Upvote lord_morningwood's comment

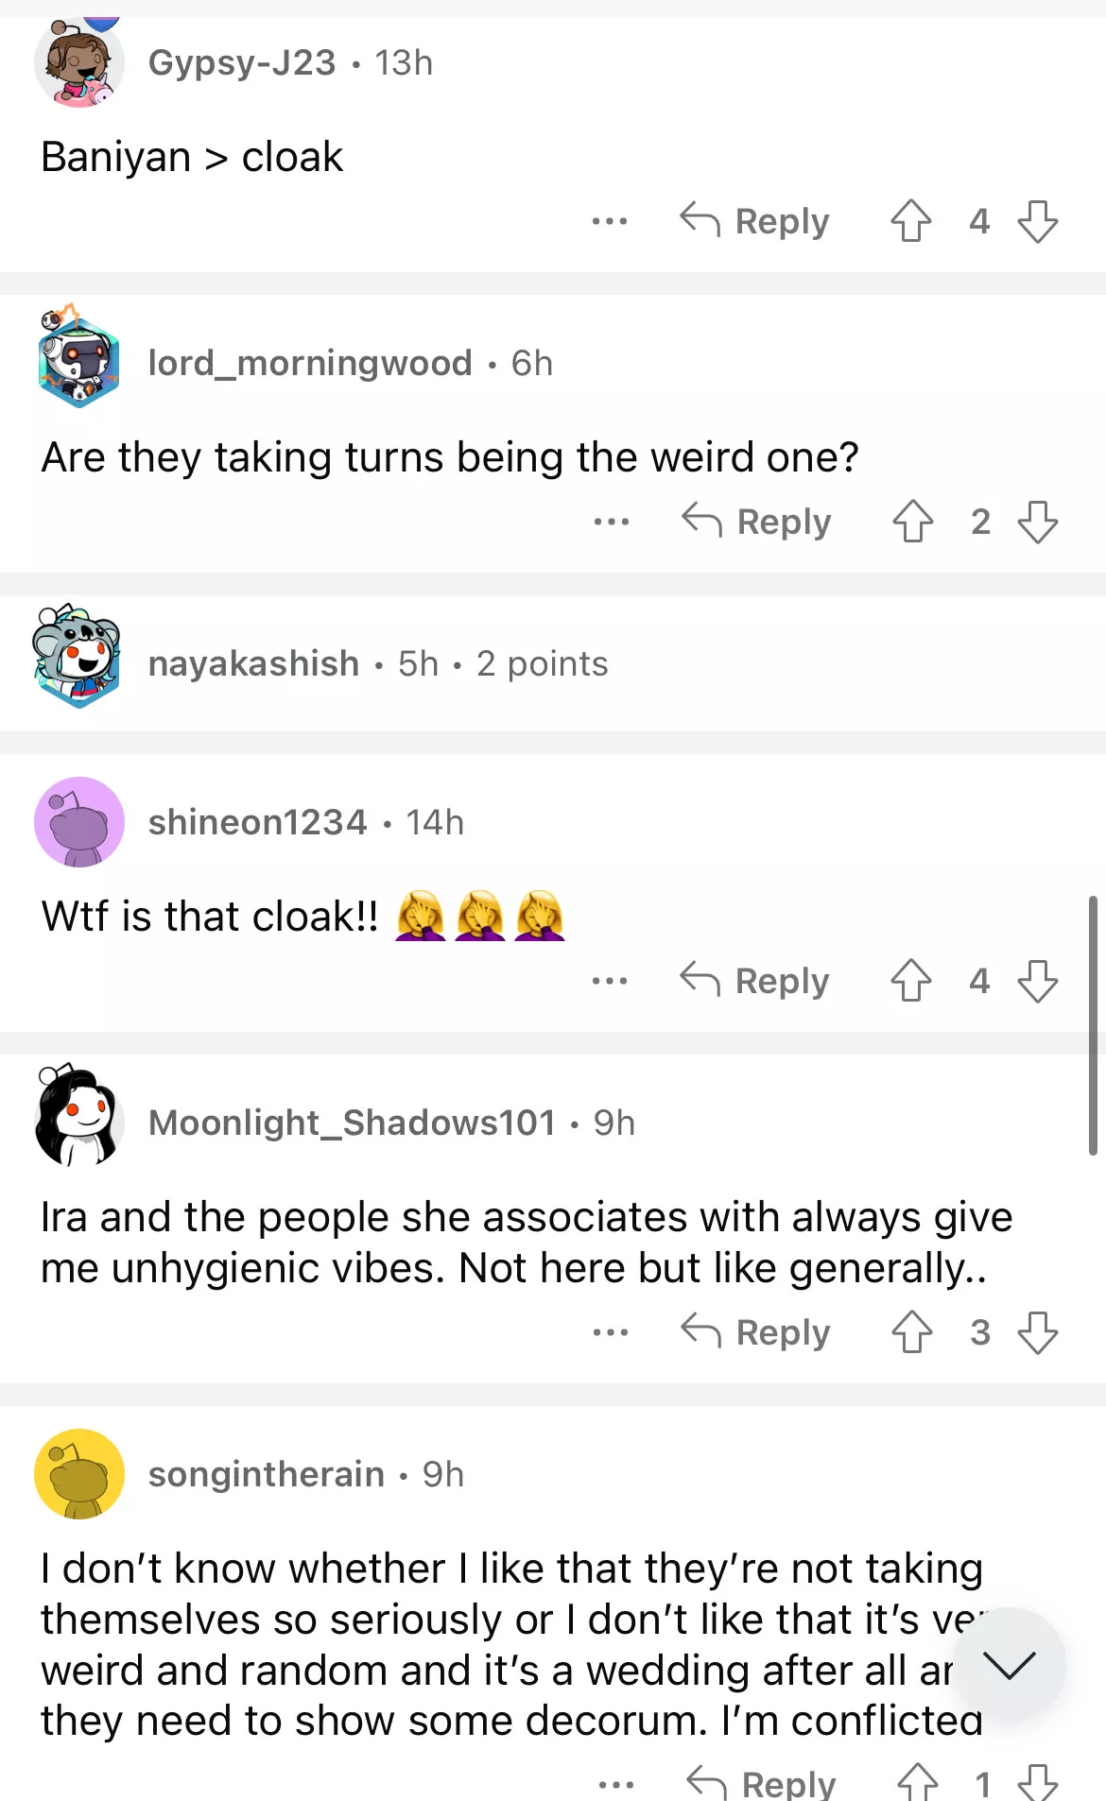coord(912,522)
